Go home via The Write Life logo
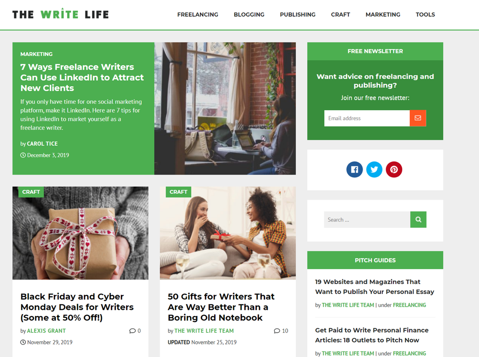This screenshot has height=357, width=479. 61,14
